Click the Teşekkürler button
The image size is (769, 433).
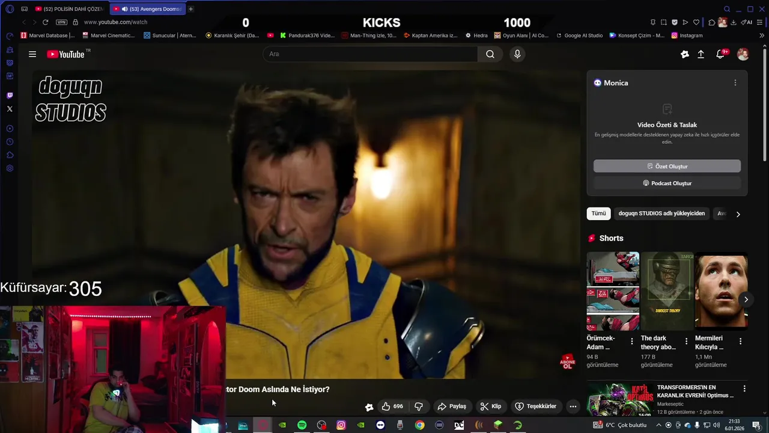click(x=536, y=407)
